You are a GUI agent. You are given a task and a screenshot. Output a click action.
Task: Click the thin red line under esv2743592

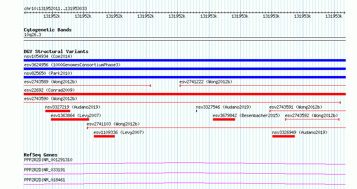(312, 119)
